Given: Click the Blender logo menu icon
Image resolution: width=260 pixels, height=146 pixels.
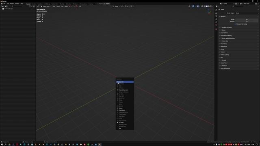Looking at the screenshot, I should (x=2, y=4).
